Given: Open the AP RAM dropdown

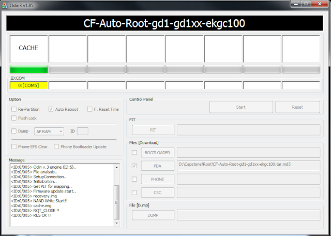Looking at the screenshot, I should [49, 131].
